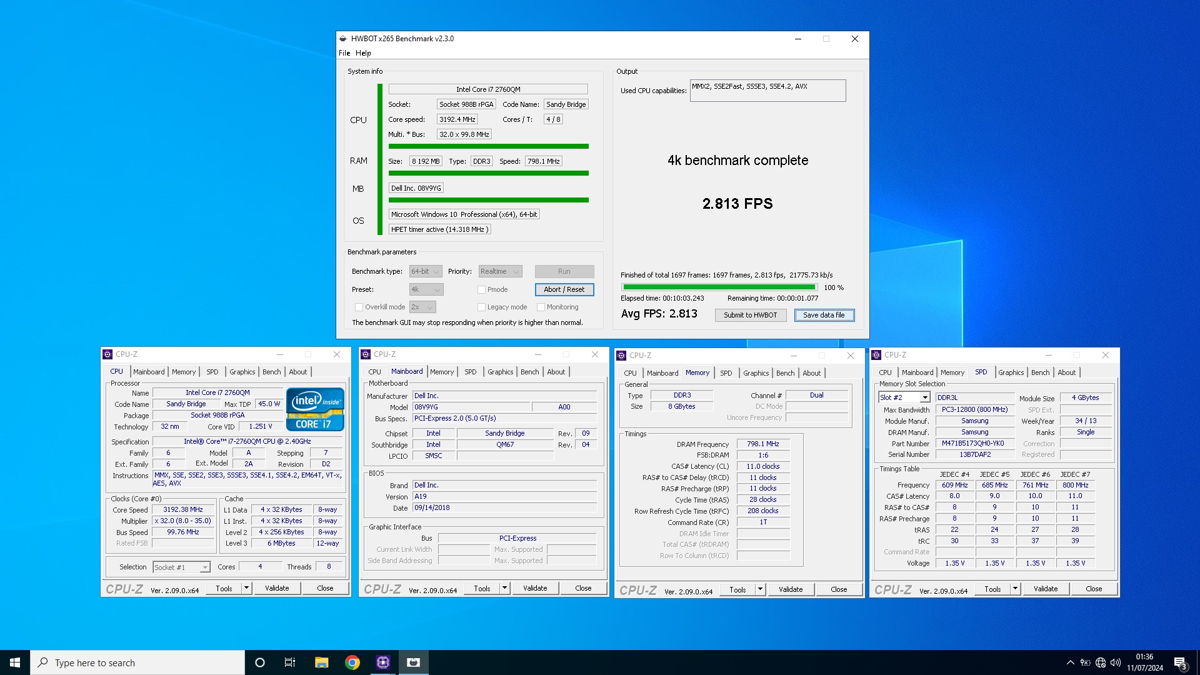Switch to Bench tab in CPU window

[271, 372]
